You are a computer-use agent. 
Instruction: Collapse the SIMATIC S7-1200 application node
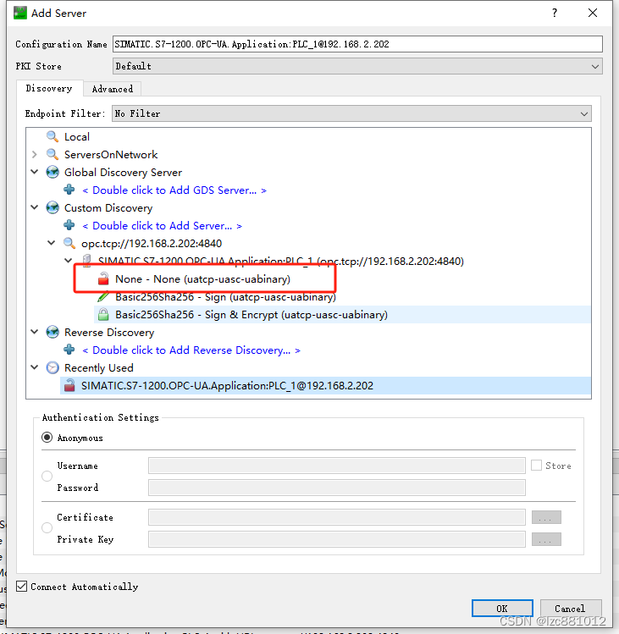click(69, 261)
